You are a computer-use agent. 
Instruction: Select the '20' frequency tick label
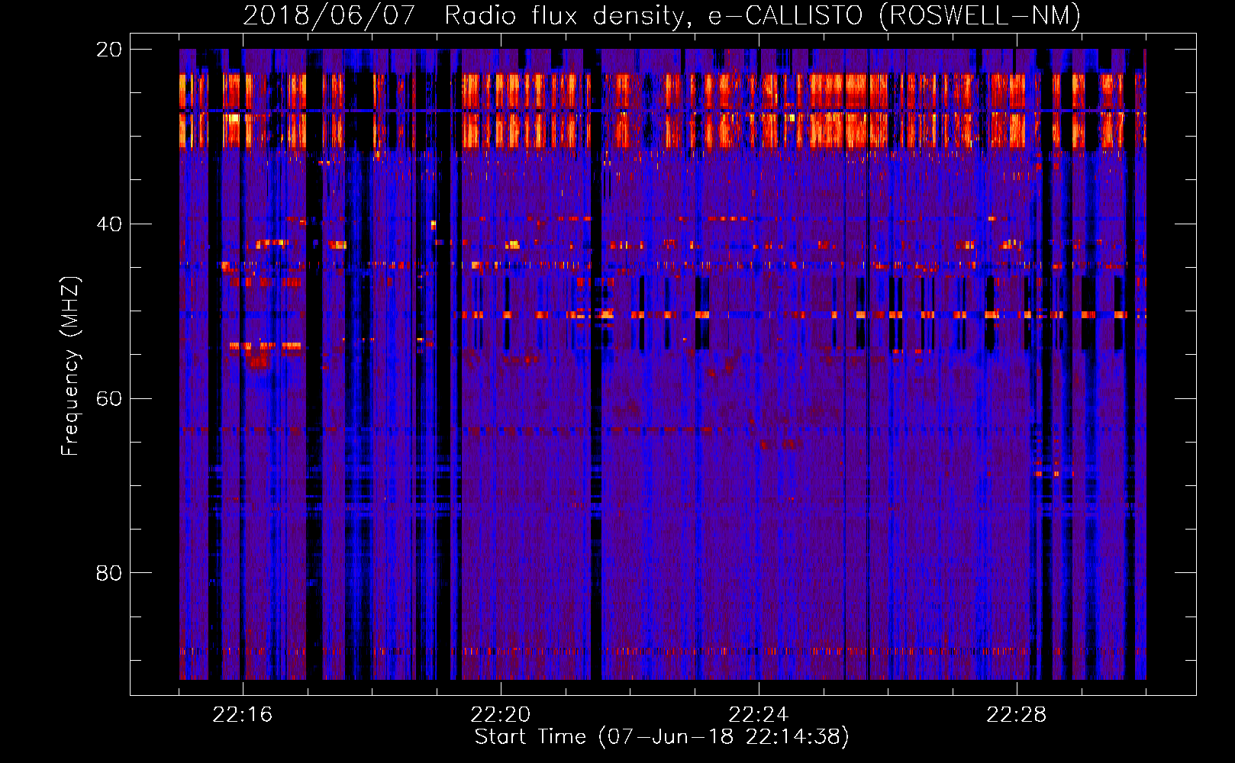[x=109, y=50]
